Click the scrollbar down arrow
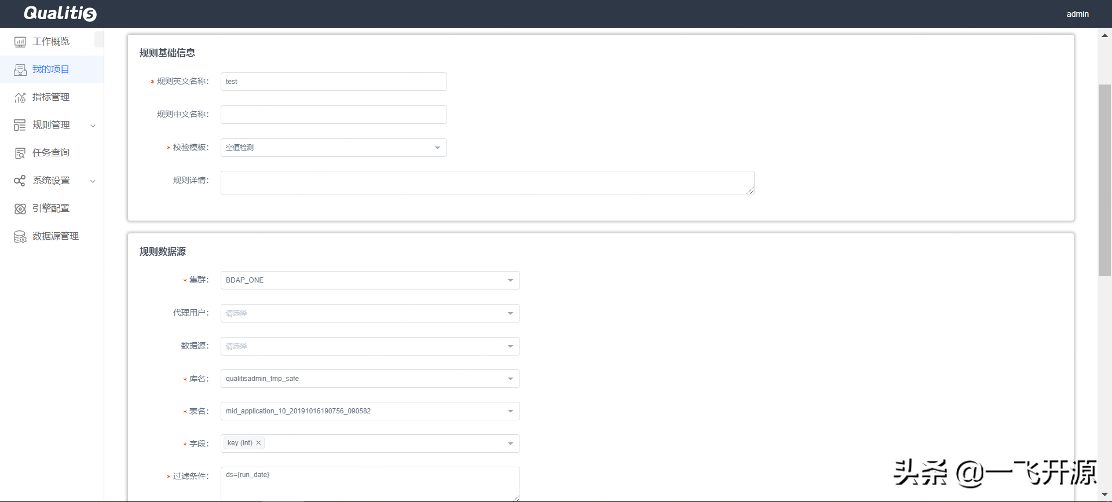The height and width of the screenshot is (502, 1112). [1104, 494]
